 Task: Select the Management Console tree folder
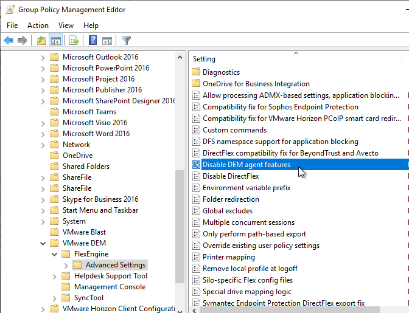(x=110, y=287)
